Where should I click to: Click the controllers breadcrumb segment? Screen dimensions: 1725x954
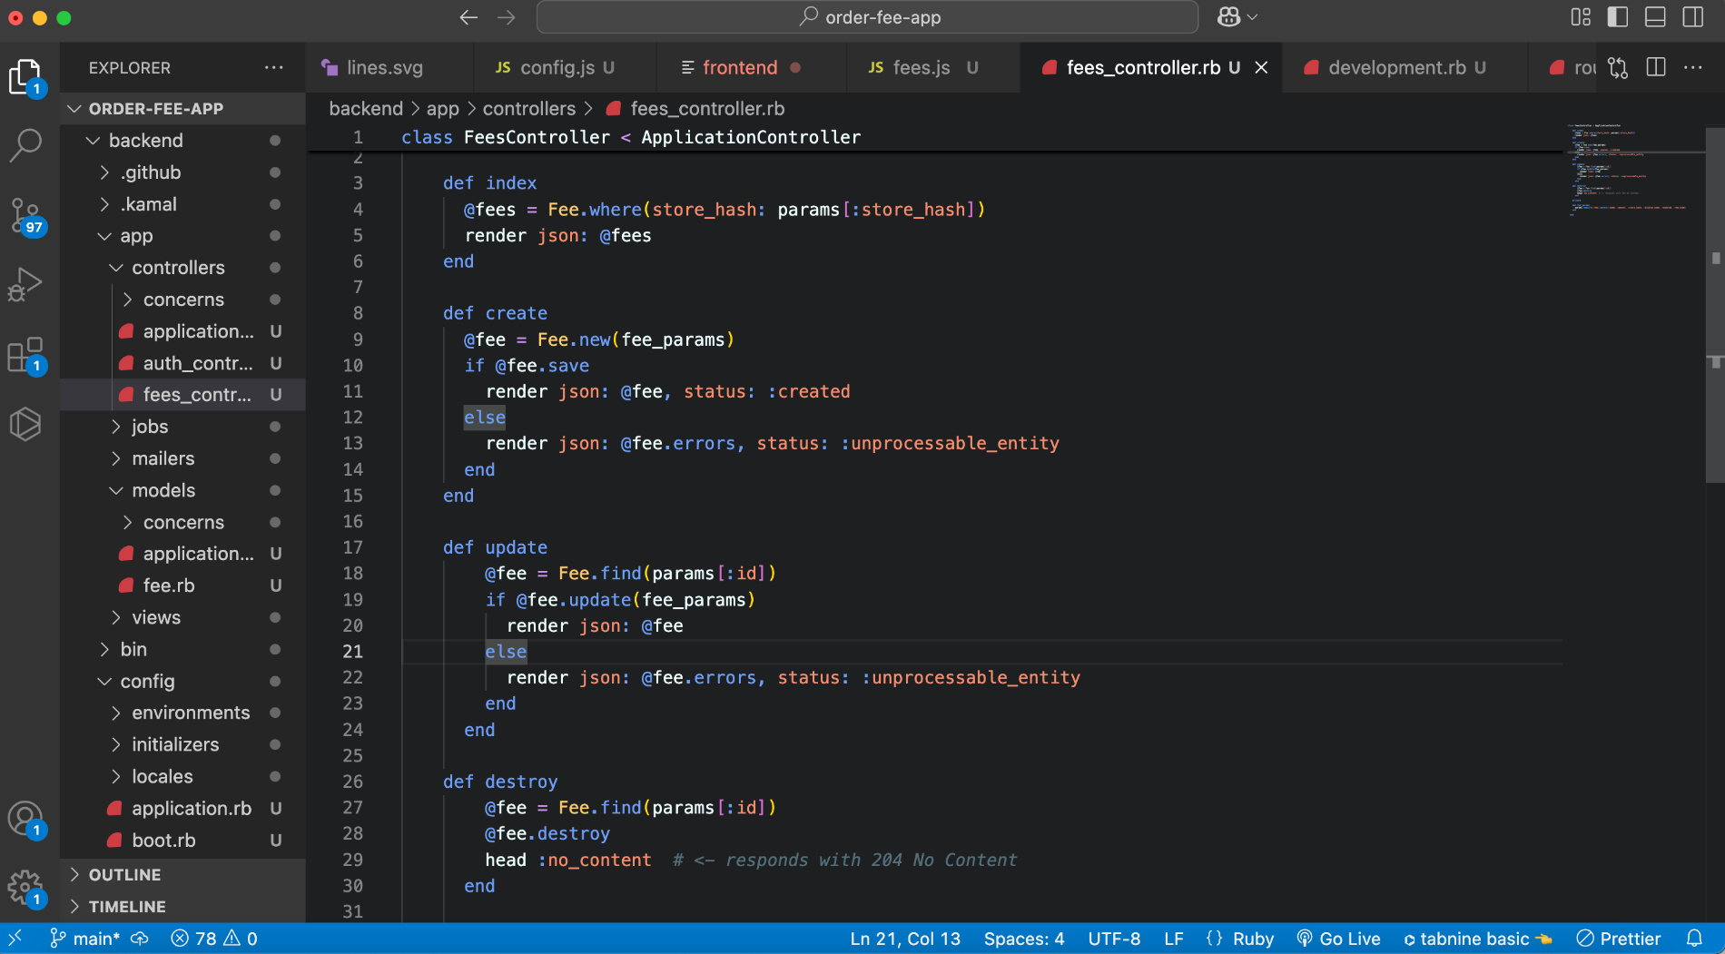tap(528, 109)
